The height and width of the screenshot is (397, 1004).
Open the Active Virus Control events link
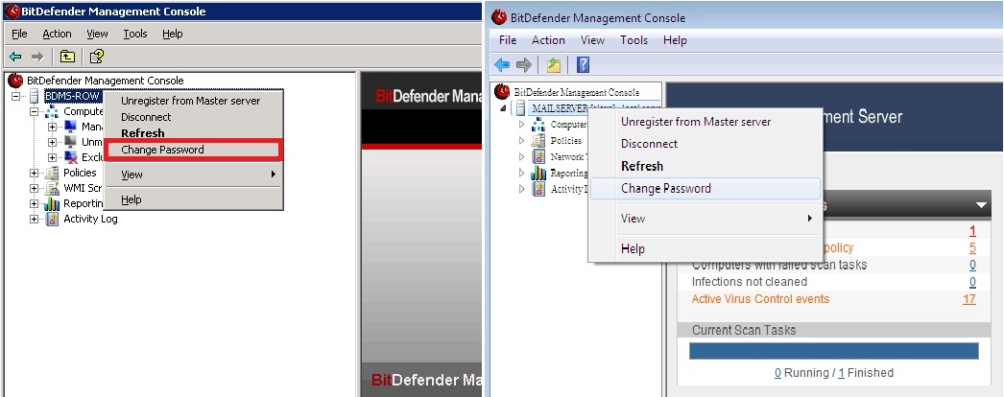pyautogui.click(x=761, y=298)
